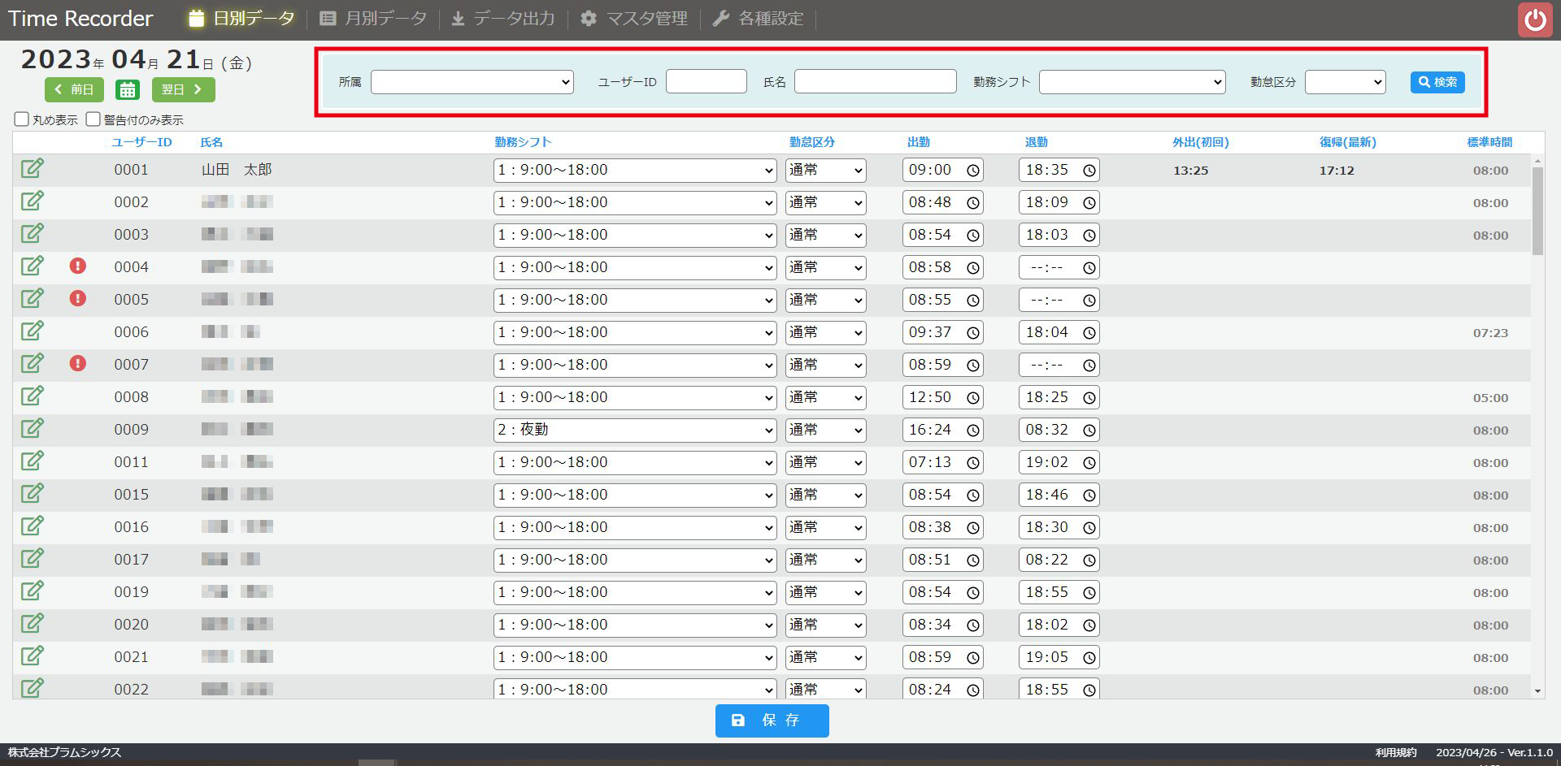The height and width of the screenshot is (766, 1561).
Task: Open the 所属 filter dropdown
Action: (x=472, y=82)
